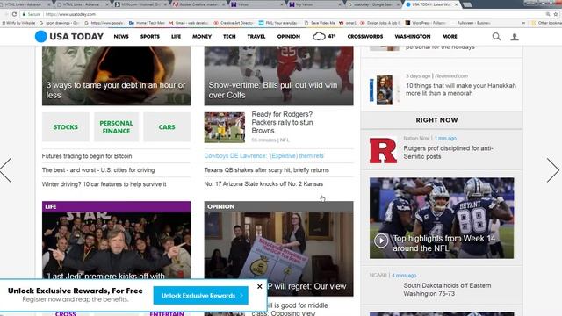Open the user account profile icon

515,37
